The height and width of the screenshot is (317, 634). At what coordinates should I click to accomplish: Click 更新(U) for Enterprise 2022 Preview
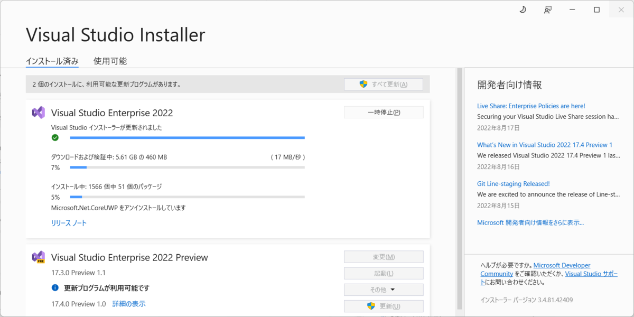pos(384,306)
